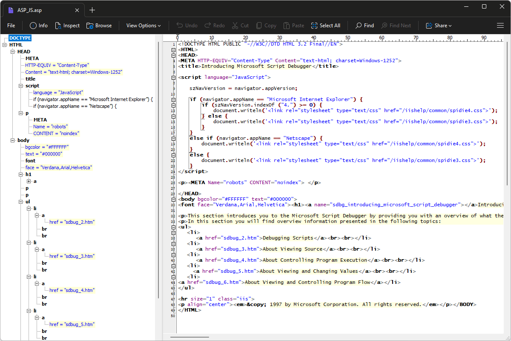Click the Find Next button

pos(396,26)
